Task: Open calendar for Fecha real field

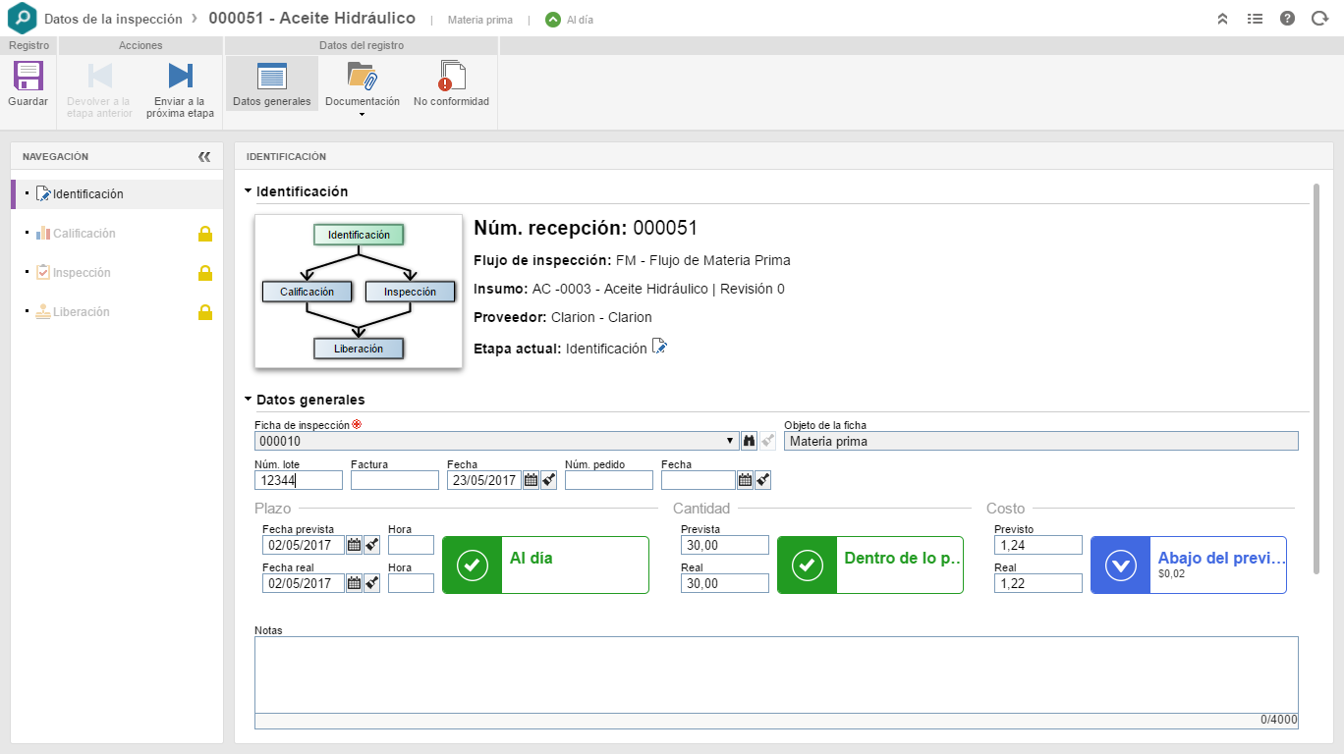Action: [354, 583]
